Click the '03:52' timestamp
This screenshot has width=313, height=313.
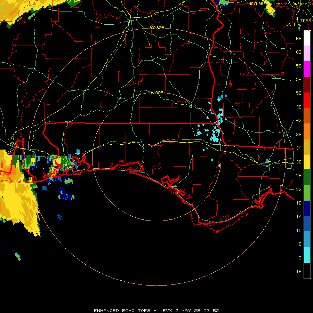click(x=211, y=311)
